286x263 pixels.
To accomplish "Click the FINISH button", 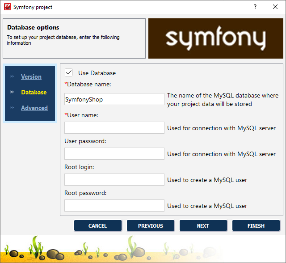I will (256, 226).
